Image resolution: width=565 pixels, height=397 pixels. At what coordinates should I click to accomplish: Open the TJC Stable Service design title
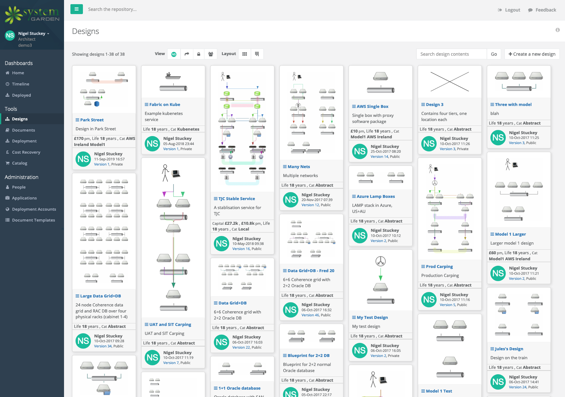[237, 199]
